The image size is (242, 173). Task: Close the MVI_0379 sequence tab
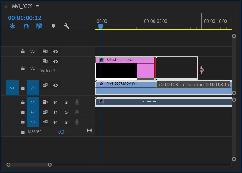6,7
